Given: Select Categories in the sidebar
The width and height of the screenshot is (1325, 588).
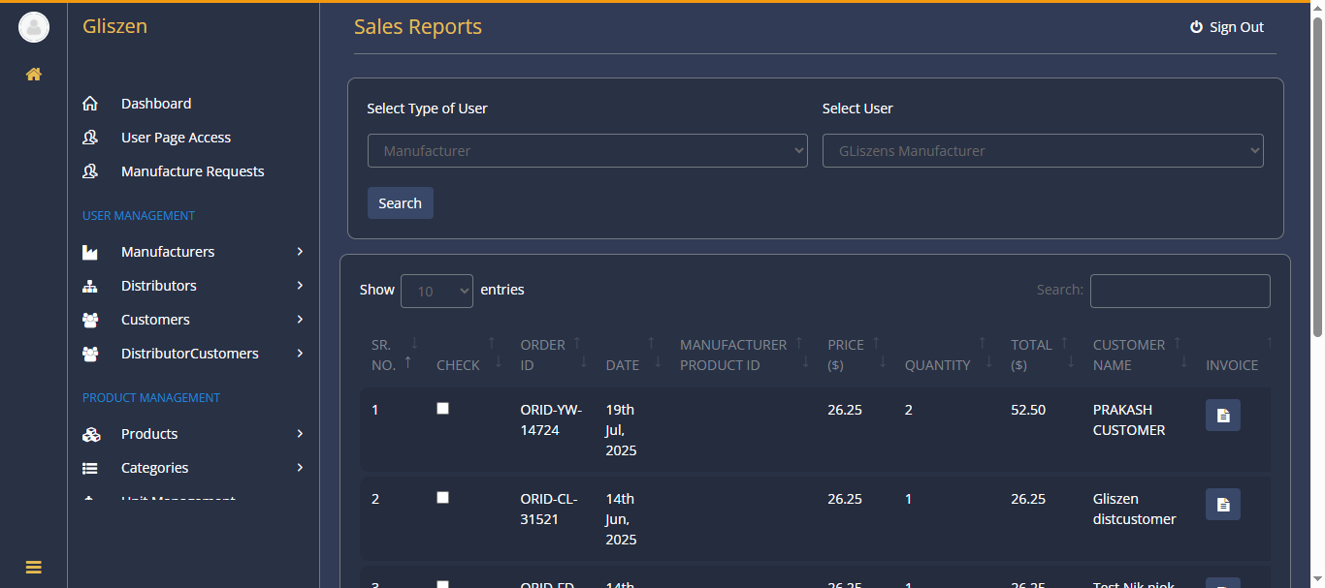Looking at the screenshot, I should click(x=155, y=468).
